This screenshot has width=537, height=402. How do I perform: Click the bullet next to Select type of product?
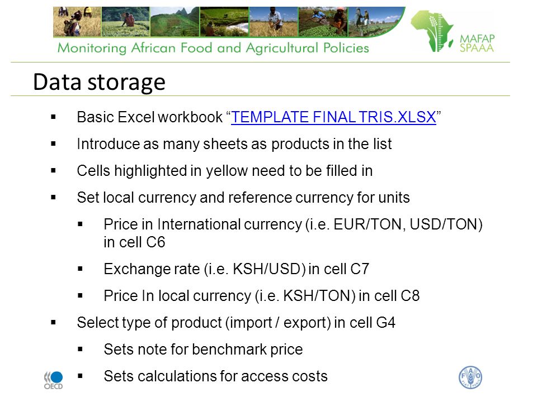click(x=53, y=322)
